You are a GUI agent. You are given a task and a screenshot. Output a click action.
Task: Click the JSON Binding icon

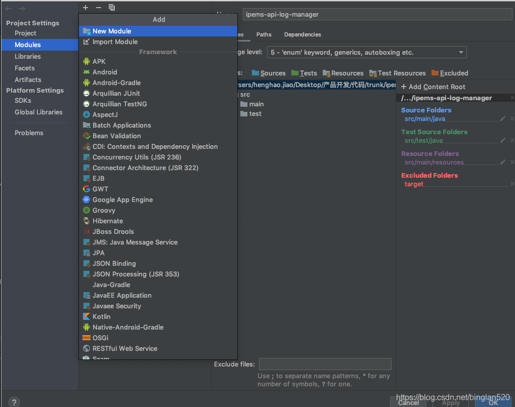(x=87, y=263)
